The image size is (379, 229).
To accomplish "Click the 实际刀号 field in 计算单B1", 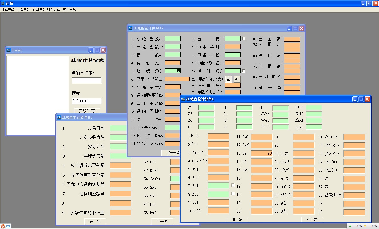I will coord(118,147).
